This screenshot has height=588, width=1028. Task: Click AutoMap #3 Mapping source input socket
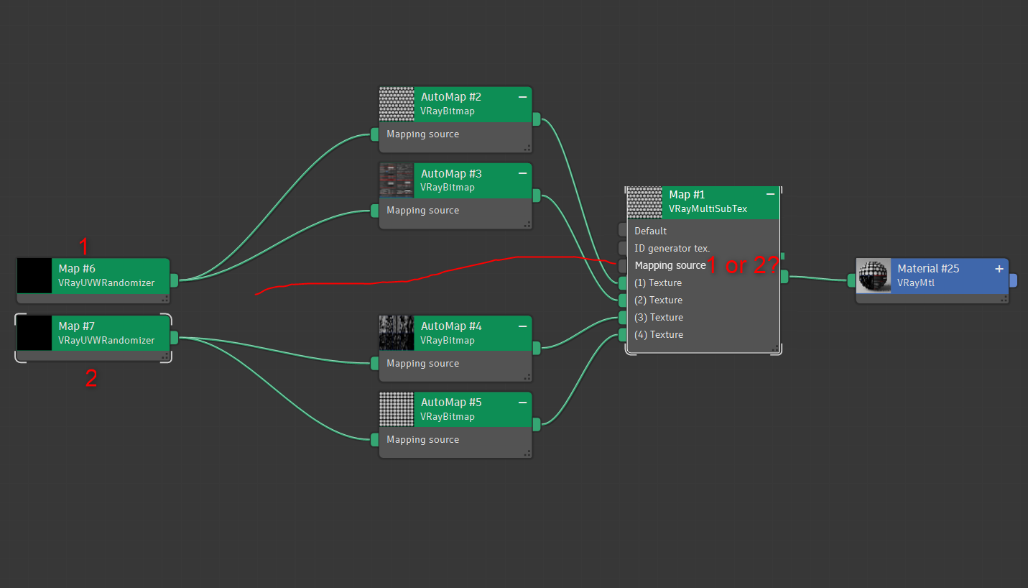374,211
